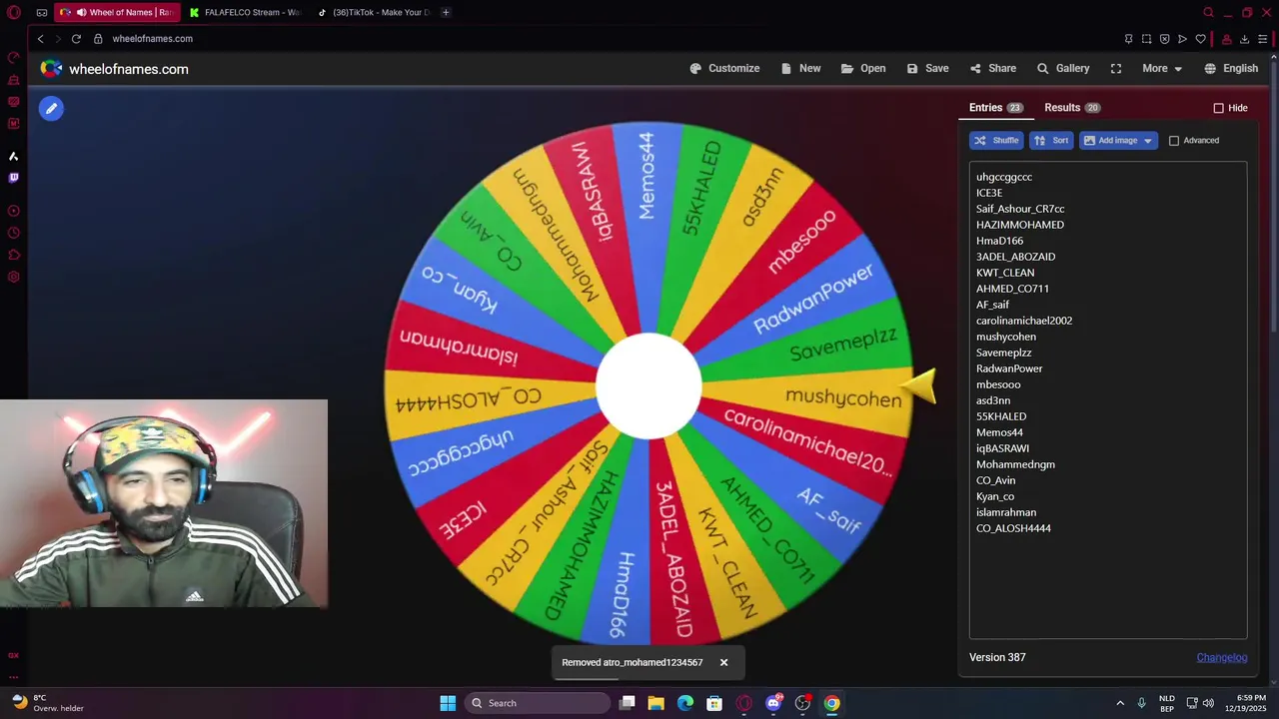
Task: Toggle the Hide checkbox
Action: (x=1218, y=108)
